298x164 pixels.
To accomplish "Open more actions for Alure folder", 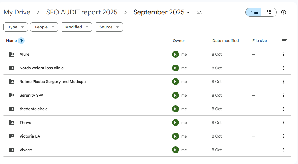I will coord(283,54).
